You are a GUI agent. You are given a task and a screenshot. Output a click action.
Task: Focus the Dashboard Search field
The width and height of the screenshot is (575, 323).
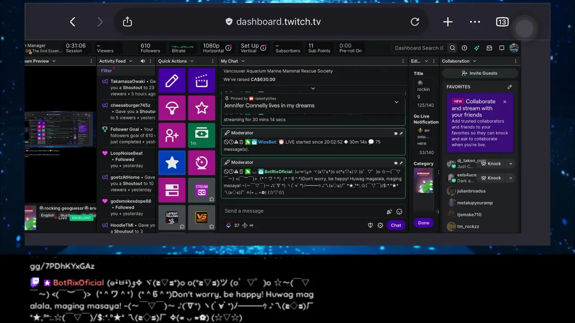[420, 48]
